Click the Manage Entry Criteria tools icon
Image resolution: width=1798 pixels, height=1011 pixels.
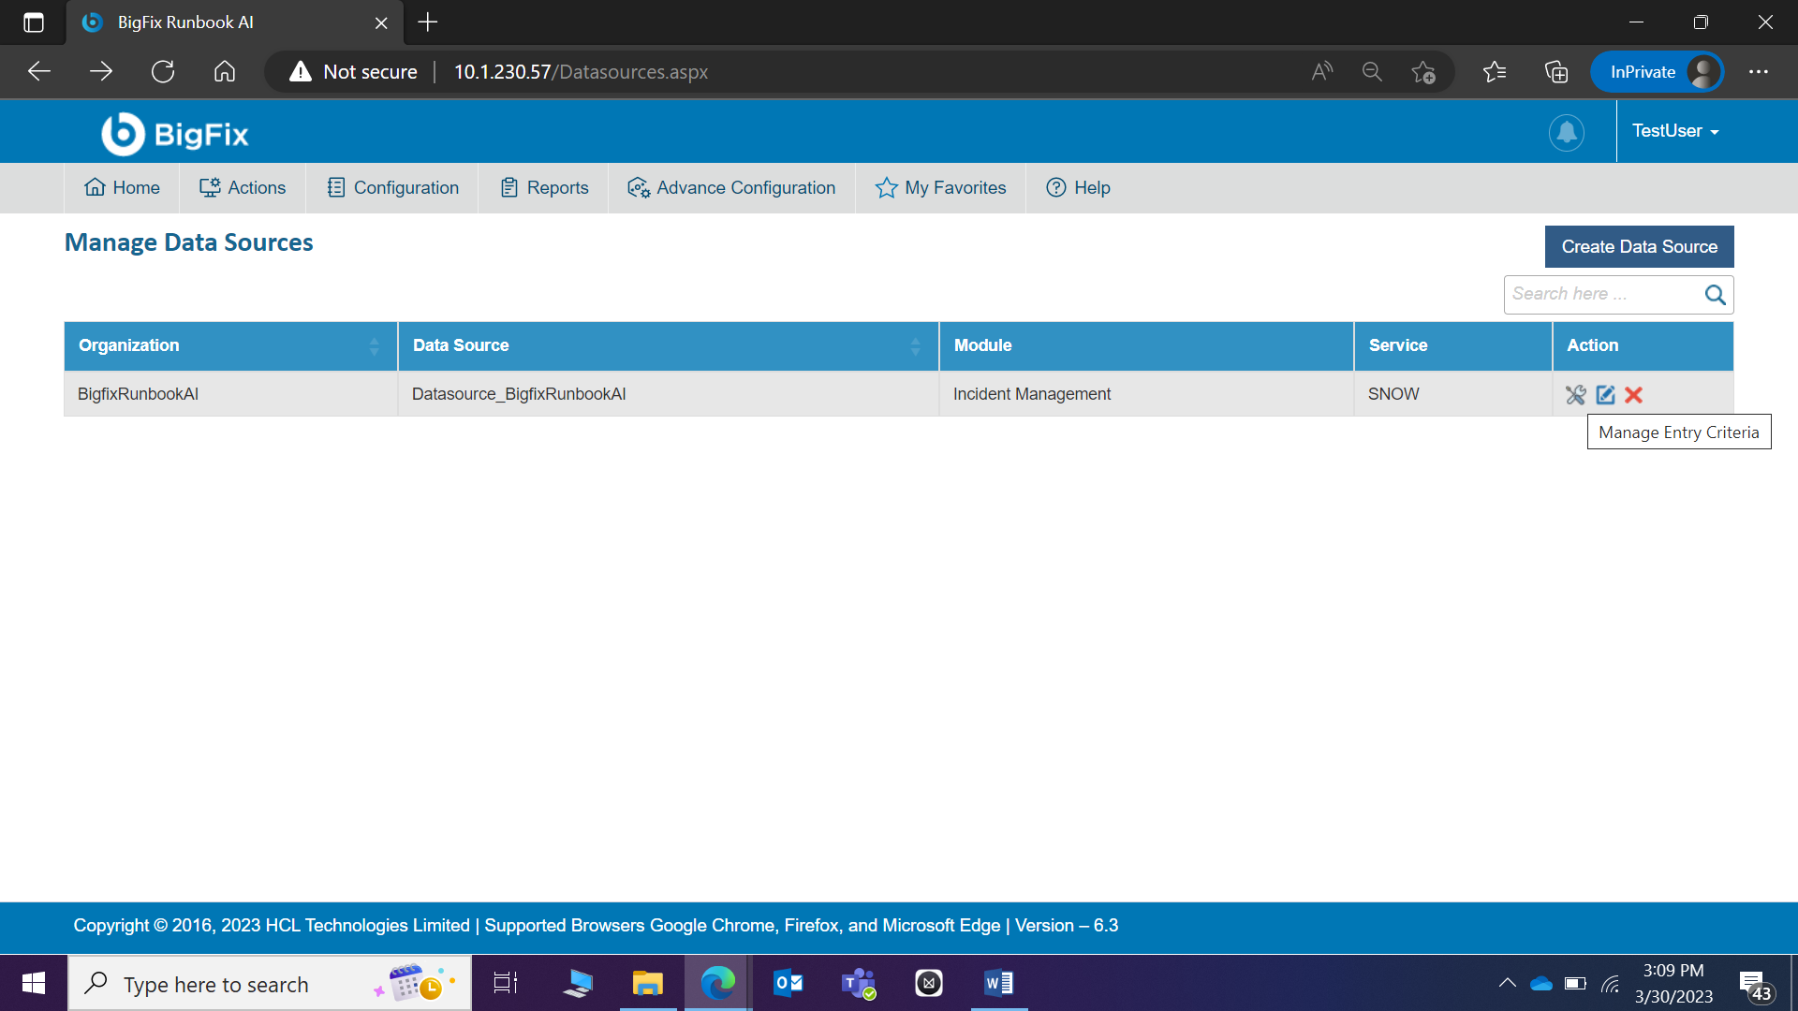1576,395
